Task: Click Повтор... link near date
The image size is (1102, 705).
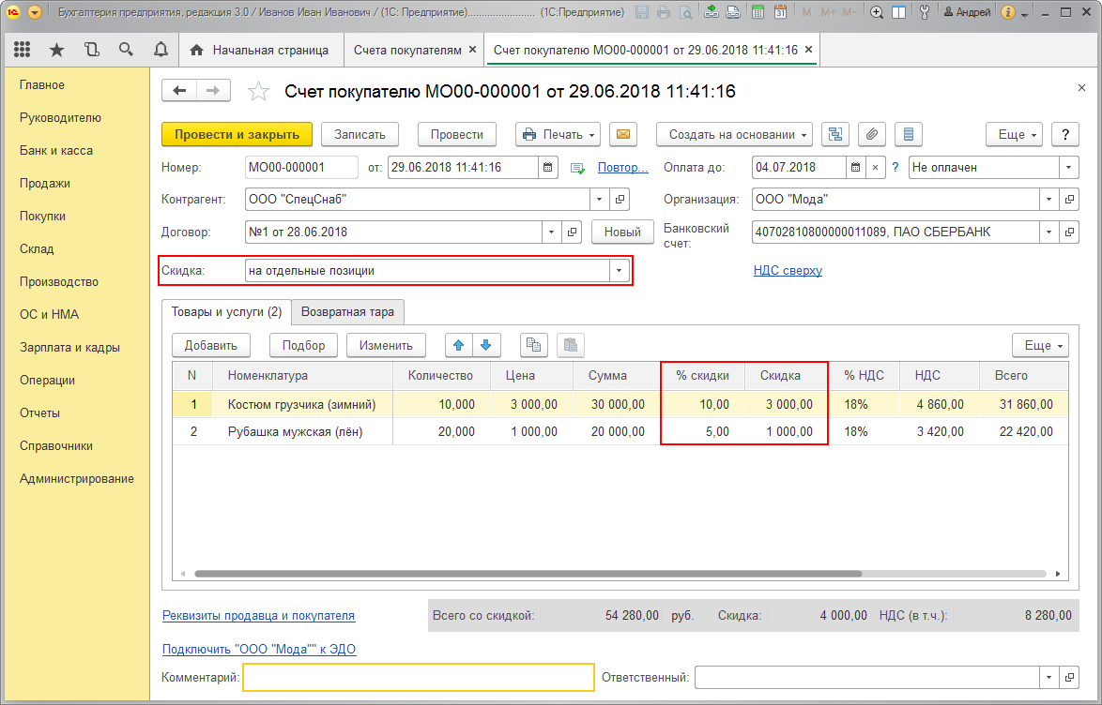Action: [622, 167]
